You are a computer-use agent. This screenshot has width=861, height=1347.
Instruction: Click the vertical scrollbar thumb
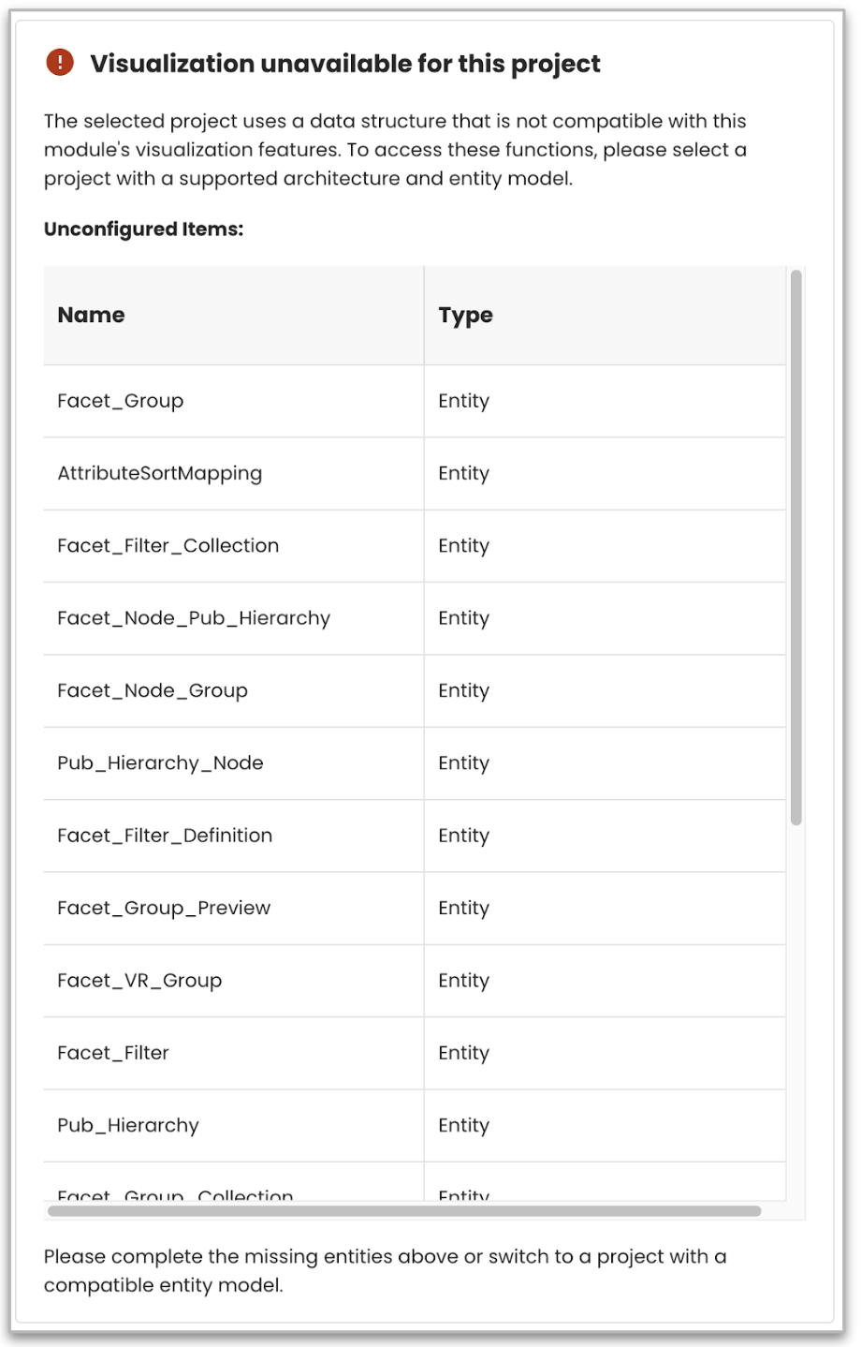[796, 548]
